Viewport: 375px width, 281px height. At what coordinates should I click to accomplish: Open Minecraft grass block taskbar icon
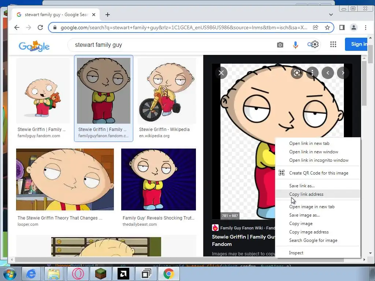[x=101, y=274]
